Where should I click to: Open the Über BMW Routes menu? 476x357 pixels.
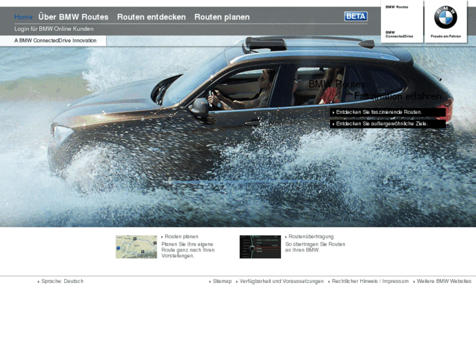click(73, 17)
